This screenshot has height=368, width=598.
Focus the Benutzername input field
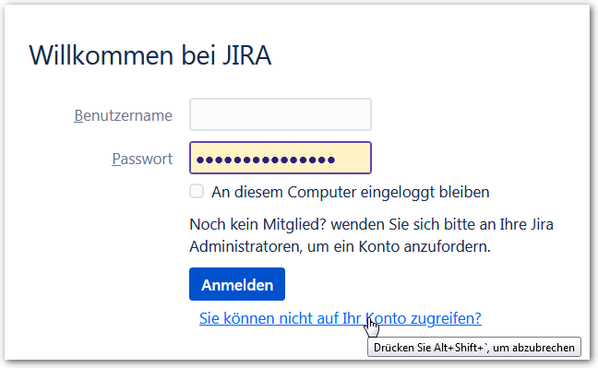pos(281,114)
